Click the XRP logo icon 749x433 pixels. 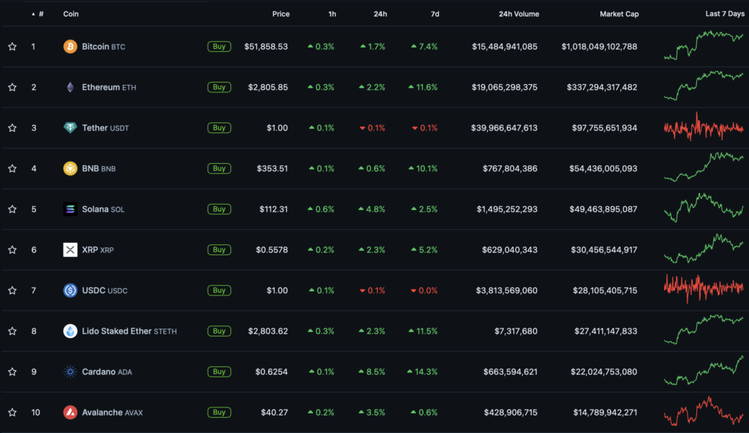coord(70,250)
